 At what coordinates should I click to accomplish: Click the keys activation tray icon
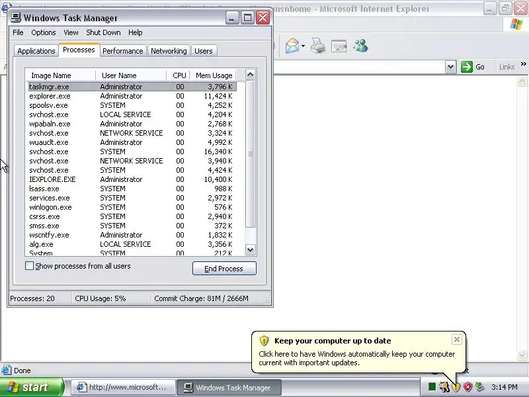444,387
